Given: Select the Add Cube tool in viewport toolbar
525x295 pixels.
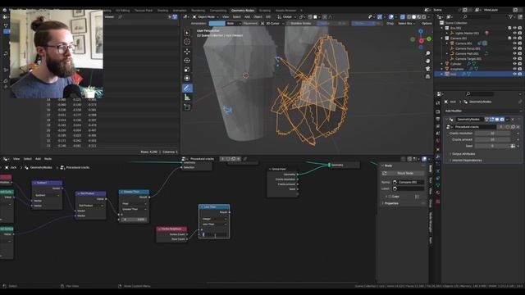Looking at the screenshot, I should tap(187, 107).
